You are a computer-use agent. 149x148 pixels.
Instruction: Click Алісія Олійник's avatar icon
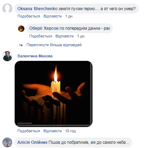tap(7, 142)
